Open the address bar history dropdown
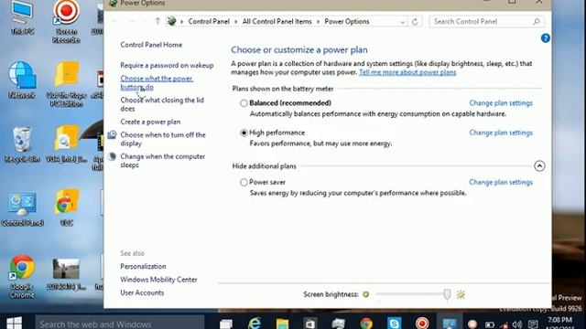 (403, 22)
